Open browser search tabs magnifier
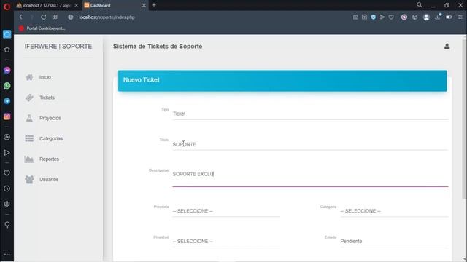Screen dimensions: 467x262 [x=420, y=5]
